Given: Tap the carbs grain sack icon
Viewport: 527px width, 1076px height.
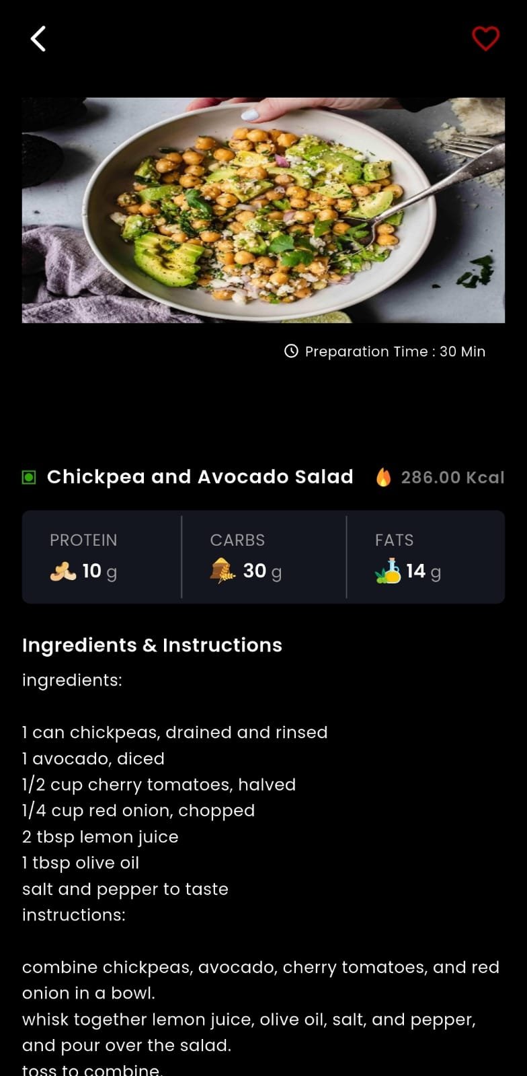Looking at the screenshot, I should [x=222, y=571].
